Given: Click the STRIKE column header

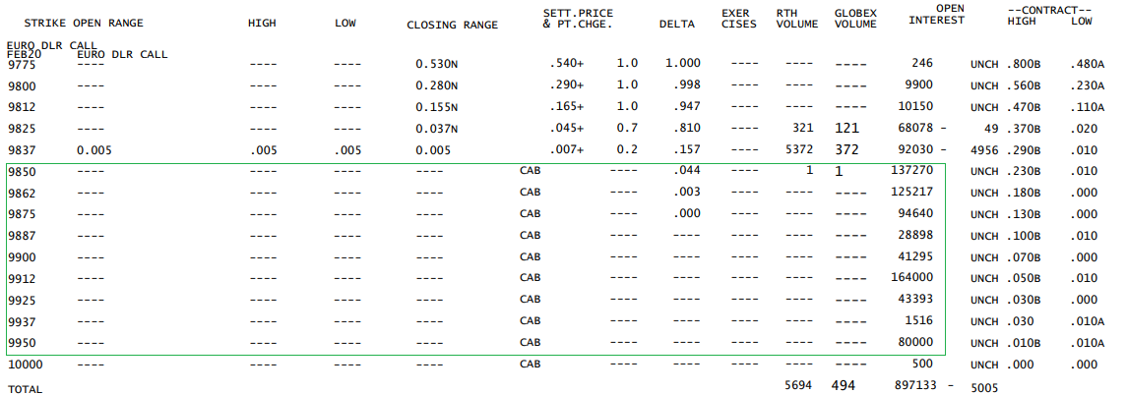Looking at the screenshot, I should [x=41, y=24].
